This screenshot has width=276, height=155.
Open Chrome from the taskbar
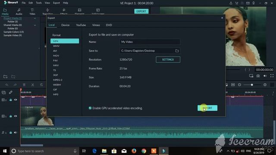[x=144, y=151]
